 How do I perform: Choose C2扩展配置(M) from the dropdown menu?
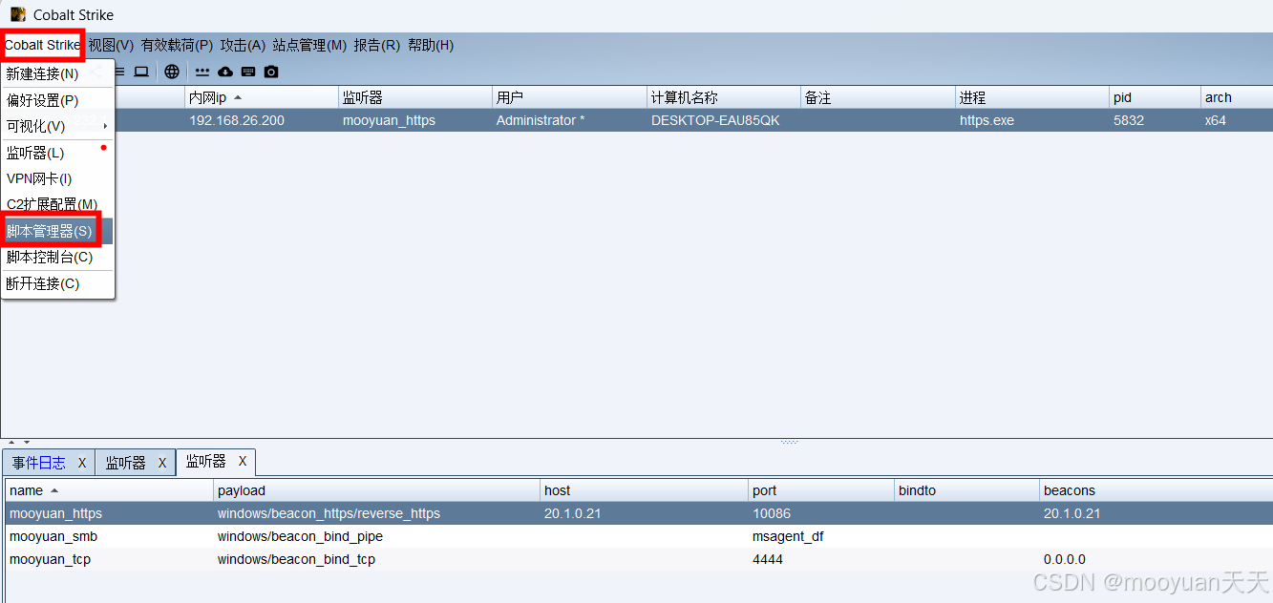click(x=57, y=204)
